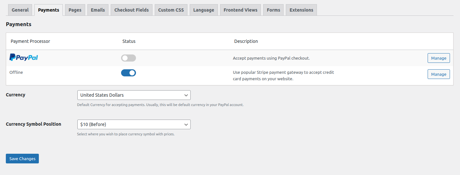
Task: Go to the Emails tab
Action: pos(98,10)
